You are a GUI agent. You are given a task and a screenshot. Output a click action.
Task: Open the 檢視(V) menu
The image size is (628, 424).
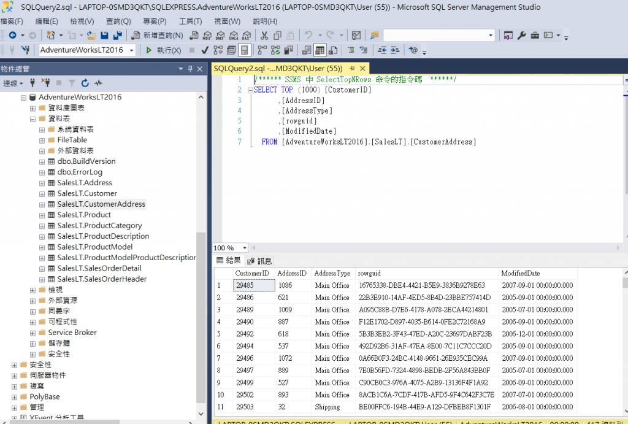82,21
